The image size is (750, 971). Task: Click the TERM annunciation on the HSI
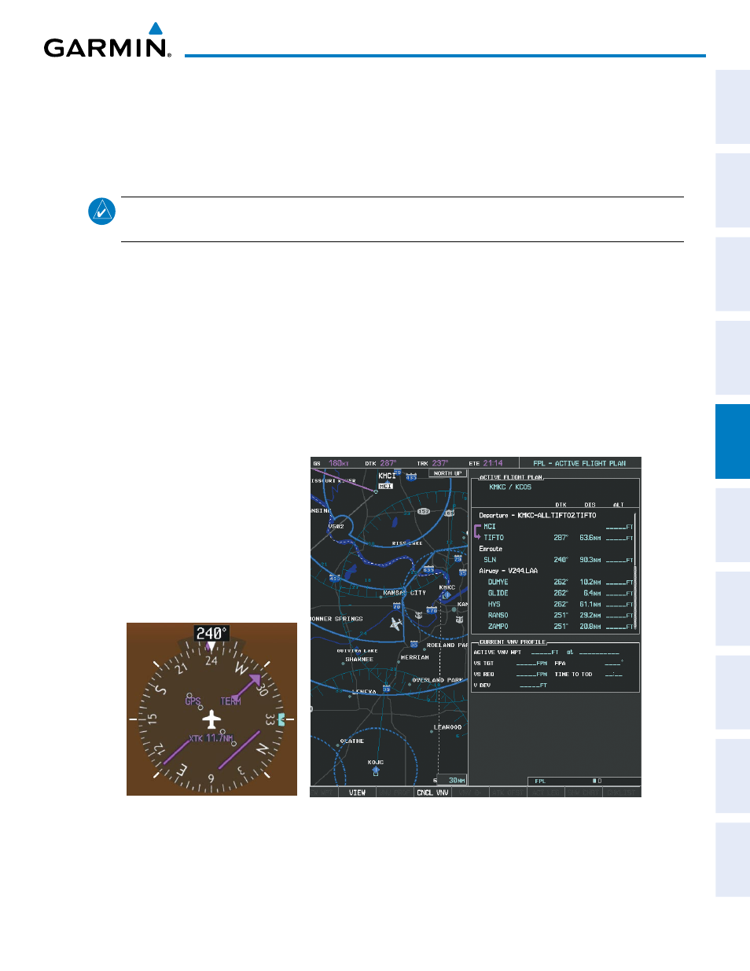(230, 701)
